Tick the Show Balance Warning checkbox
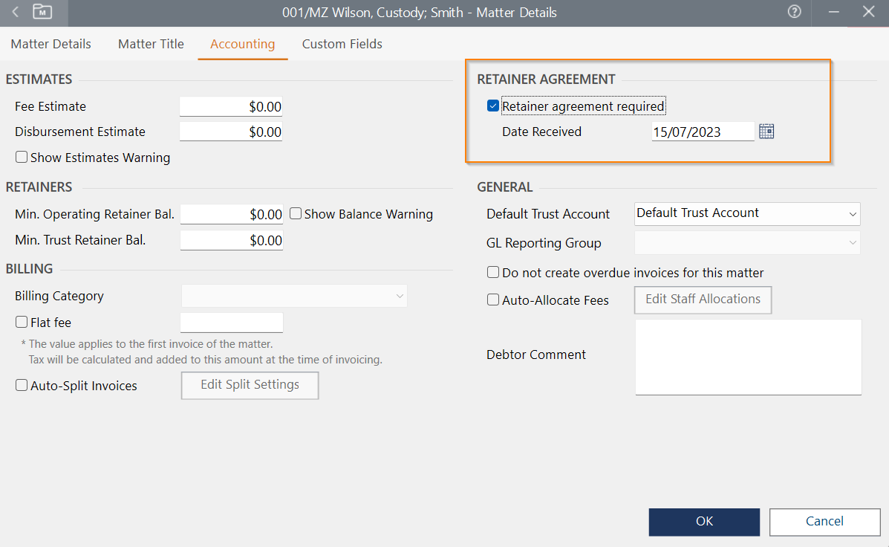 (x=296, y=214)
